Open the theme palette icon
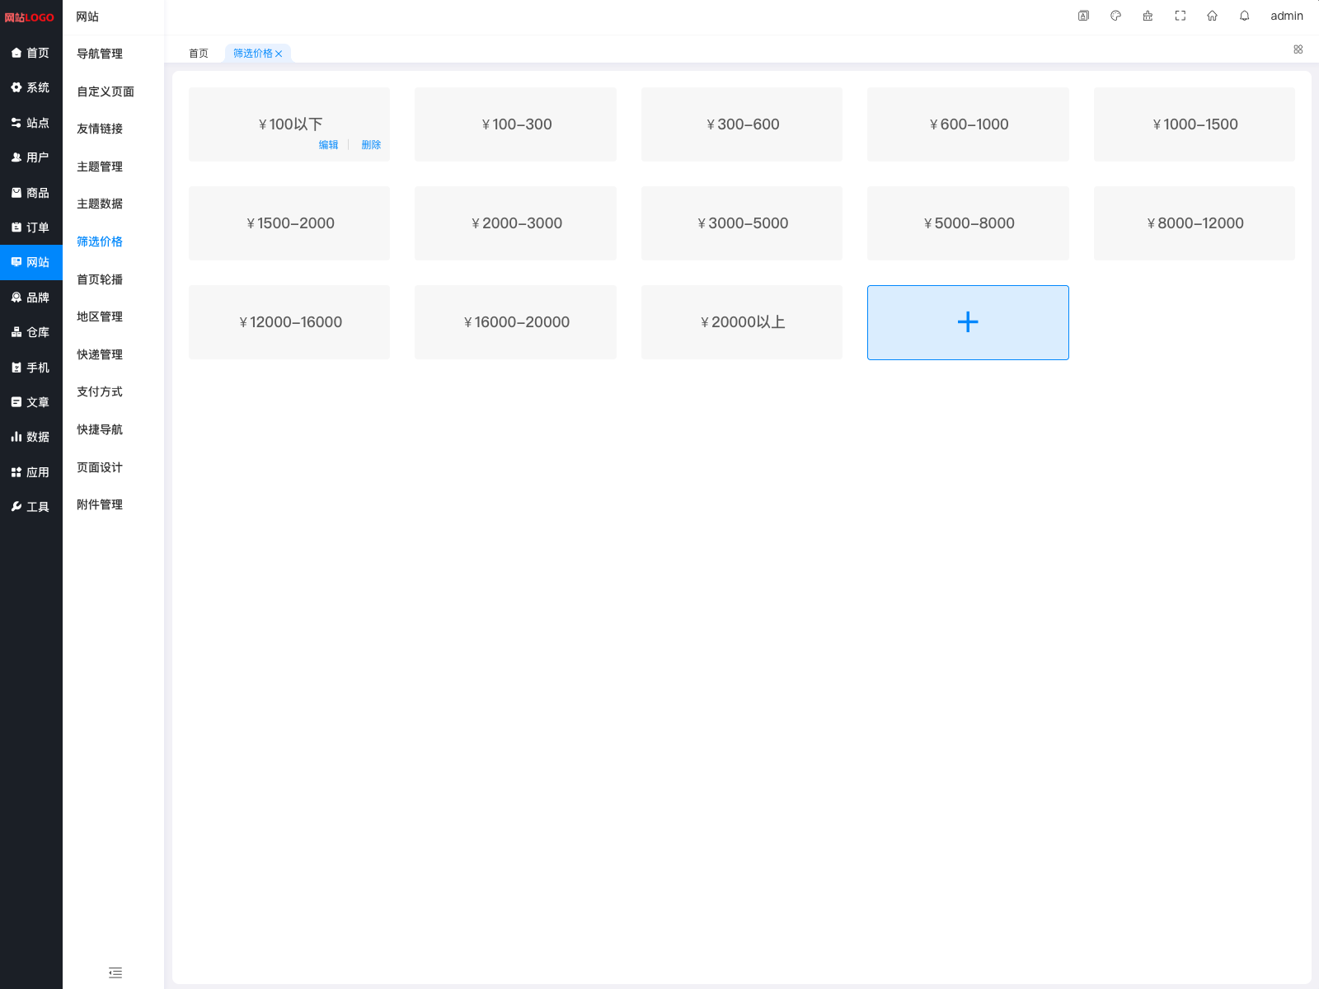The width and height of the screenshot is (1319, 989). coord(1115,16)
